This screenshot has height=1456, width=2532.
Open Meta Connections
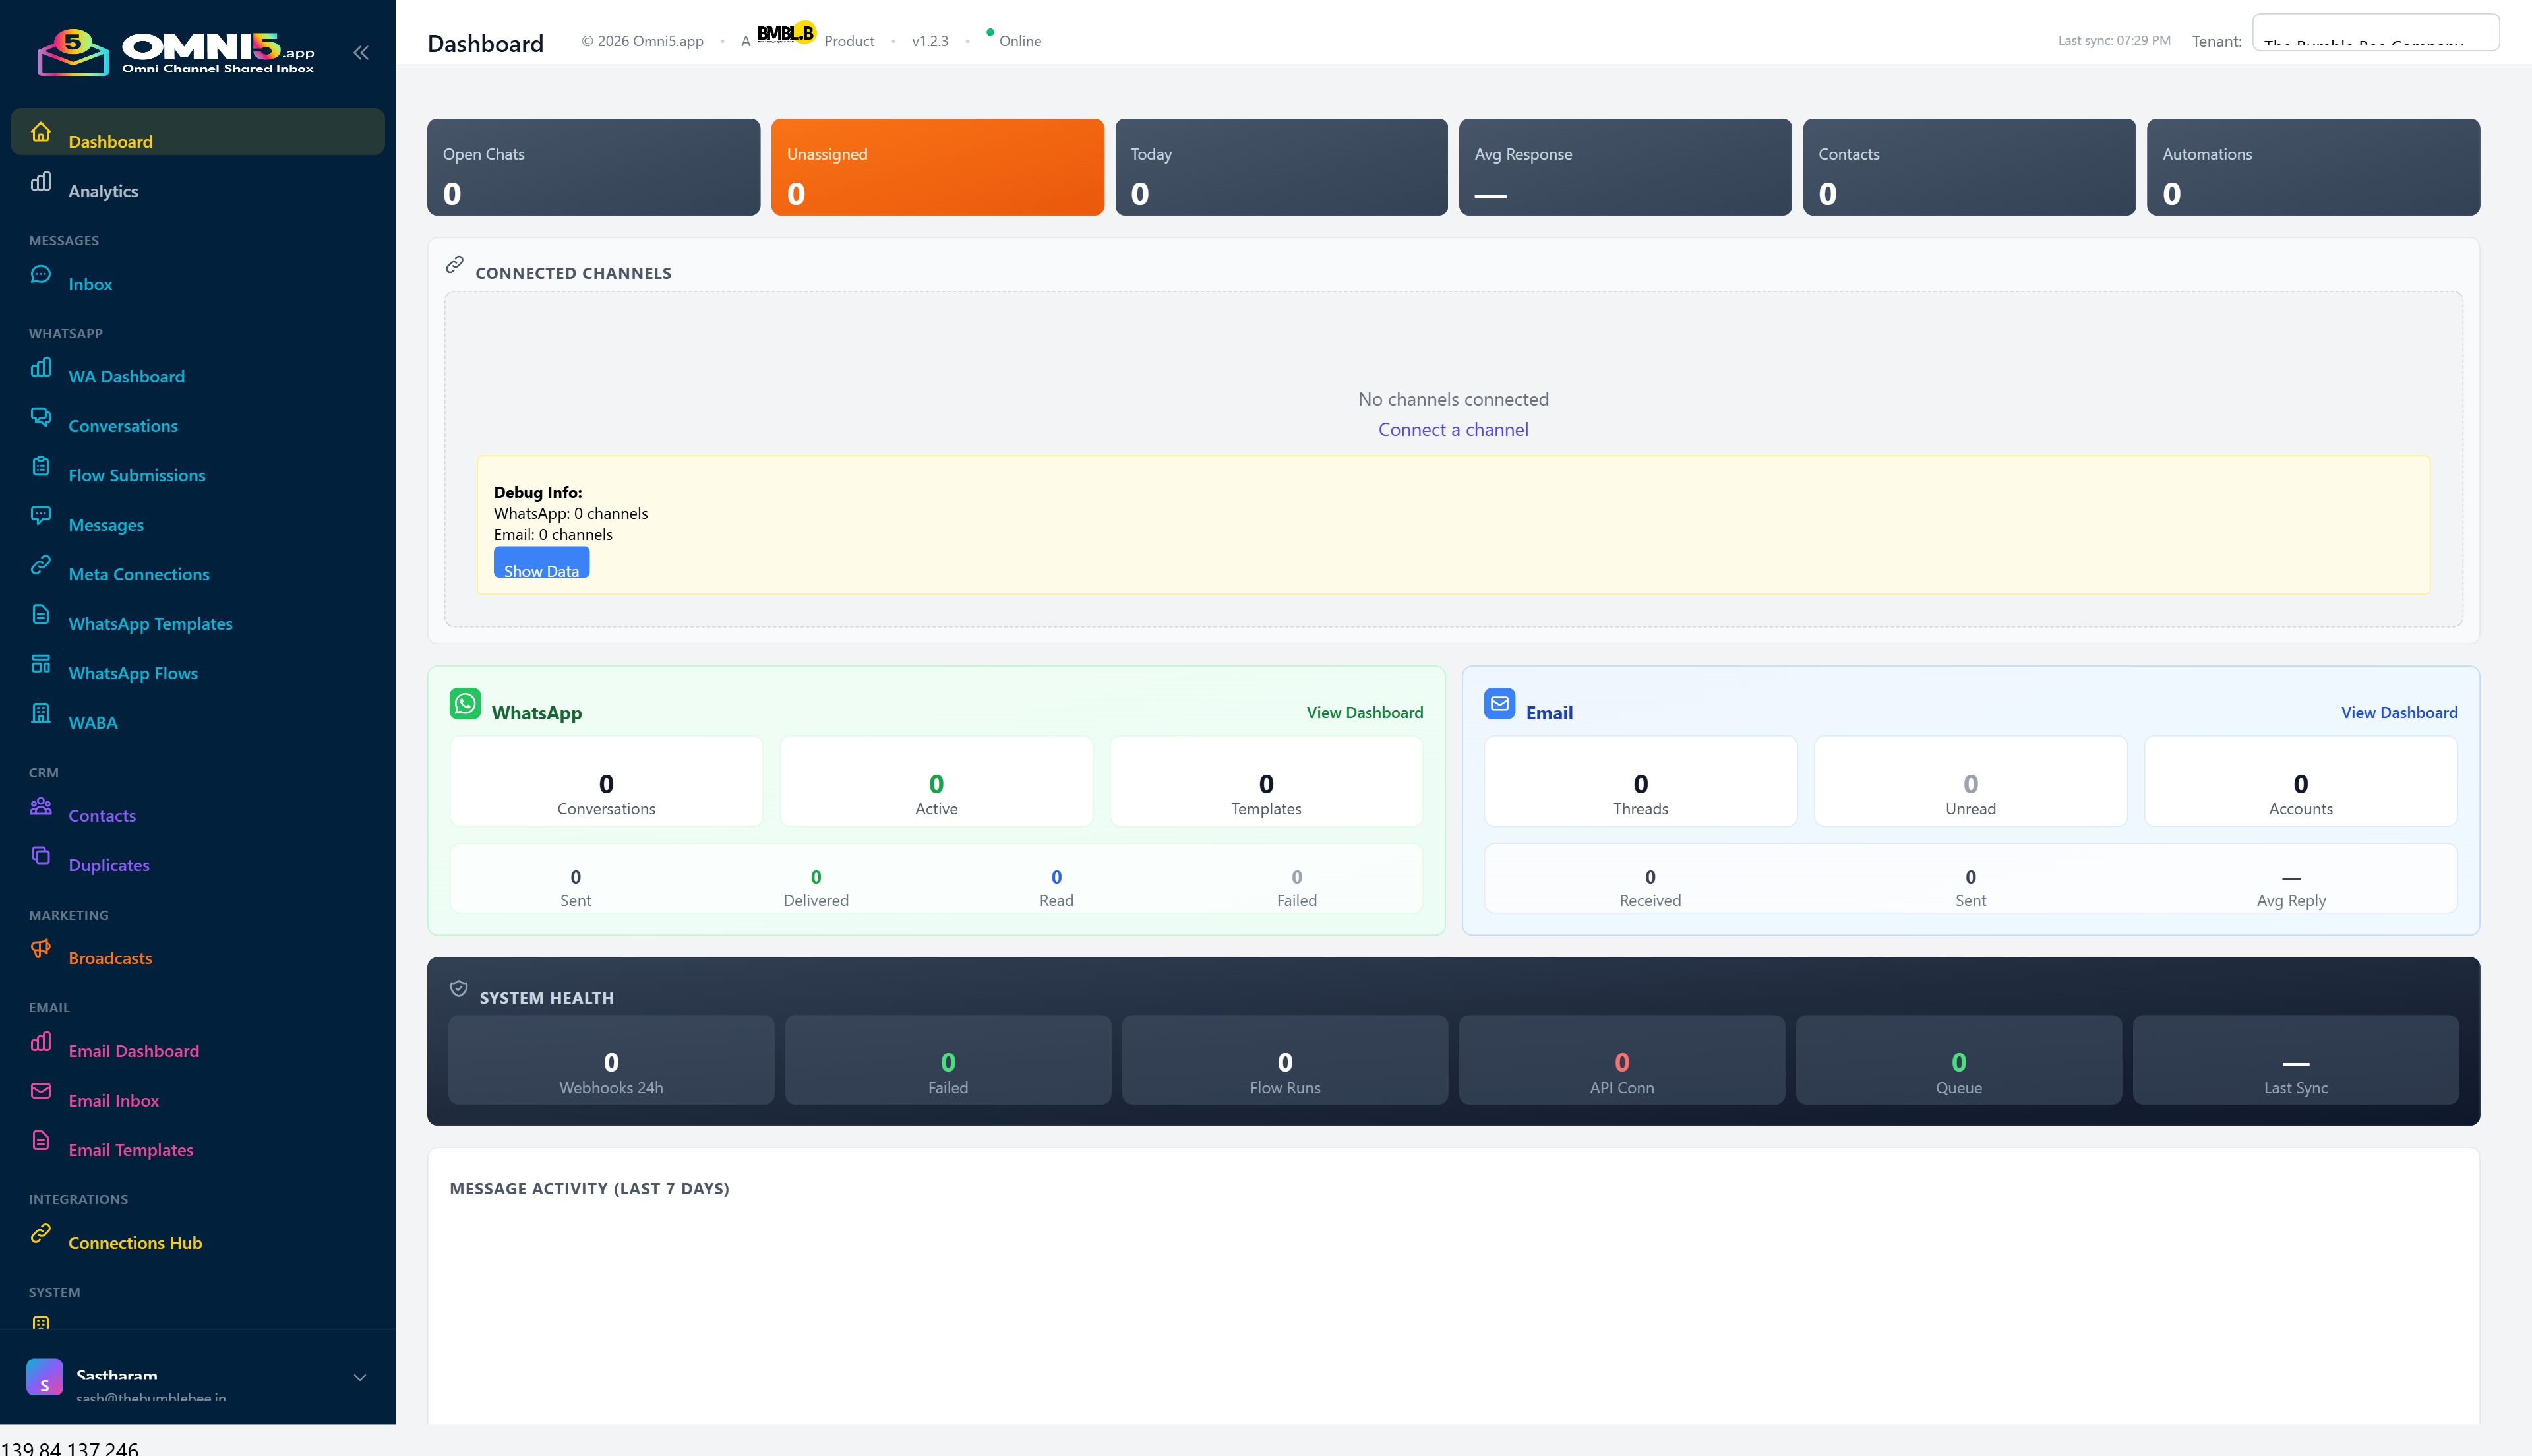click(138, 574)
